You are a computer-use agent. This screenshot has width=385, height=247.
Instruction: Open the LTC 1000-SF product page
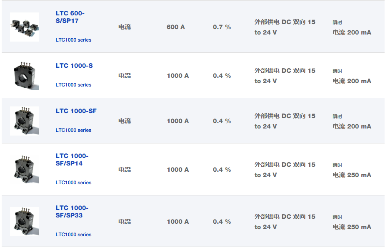(x=76, y=111)
